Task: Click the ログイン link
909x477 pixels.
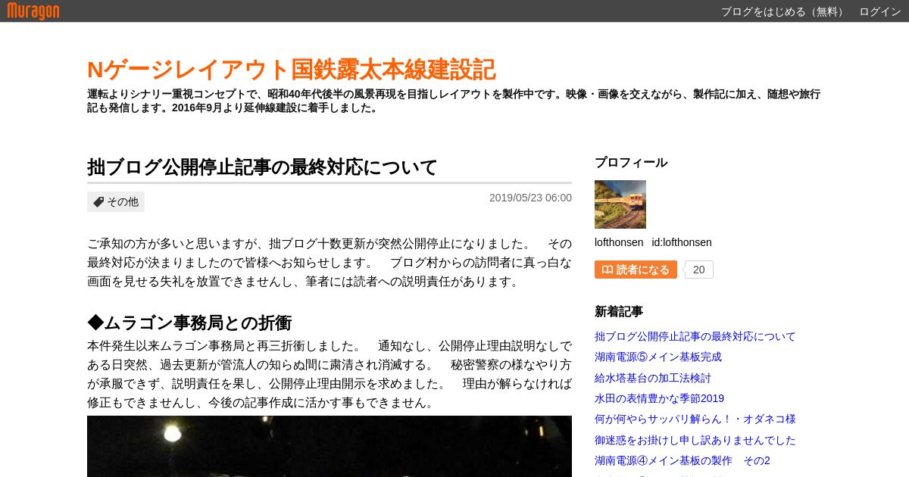Action: (x=880, y=11)
